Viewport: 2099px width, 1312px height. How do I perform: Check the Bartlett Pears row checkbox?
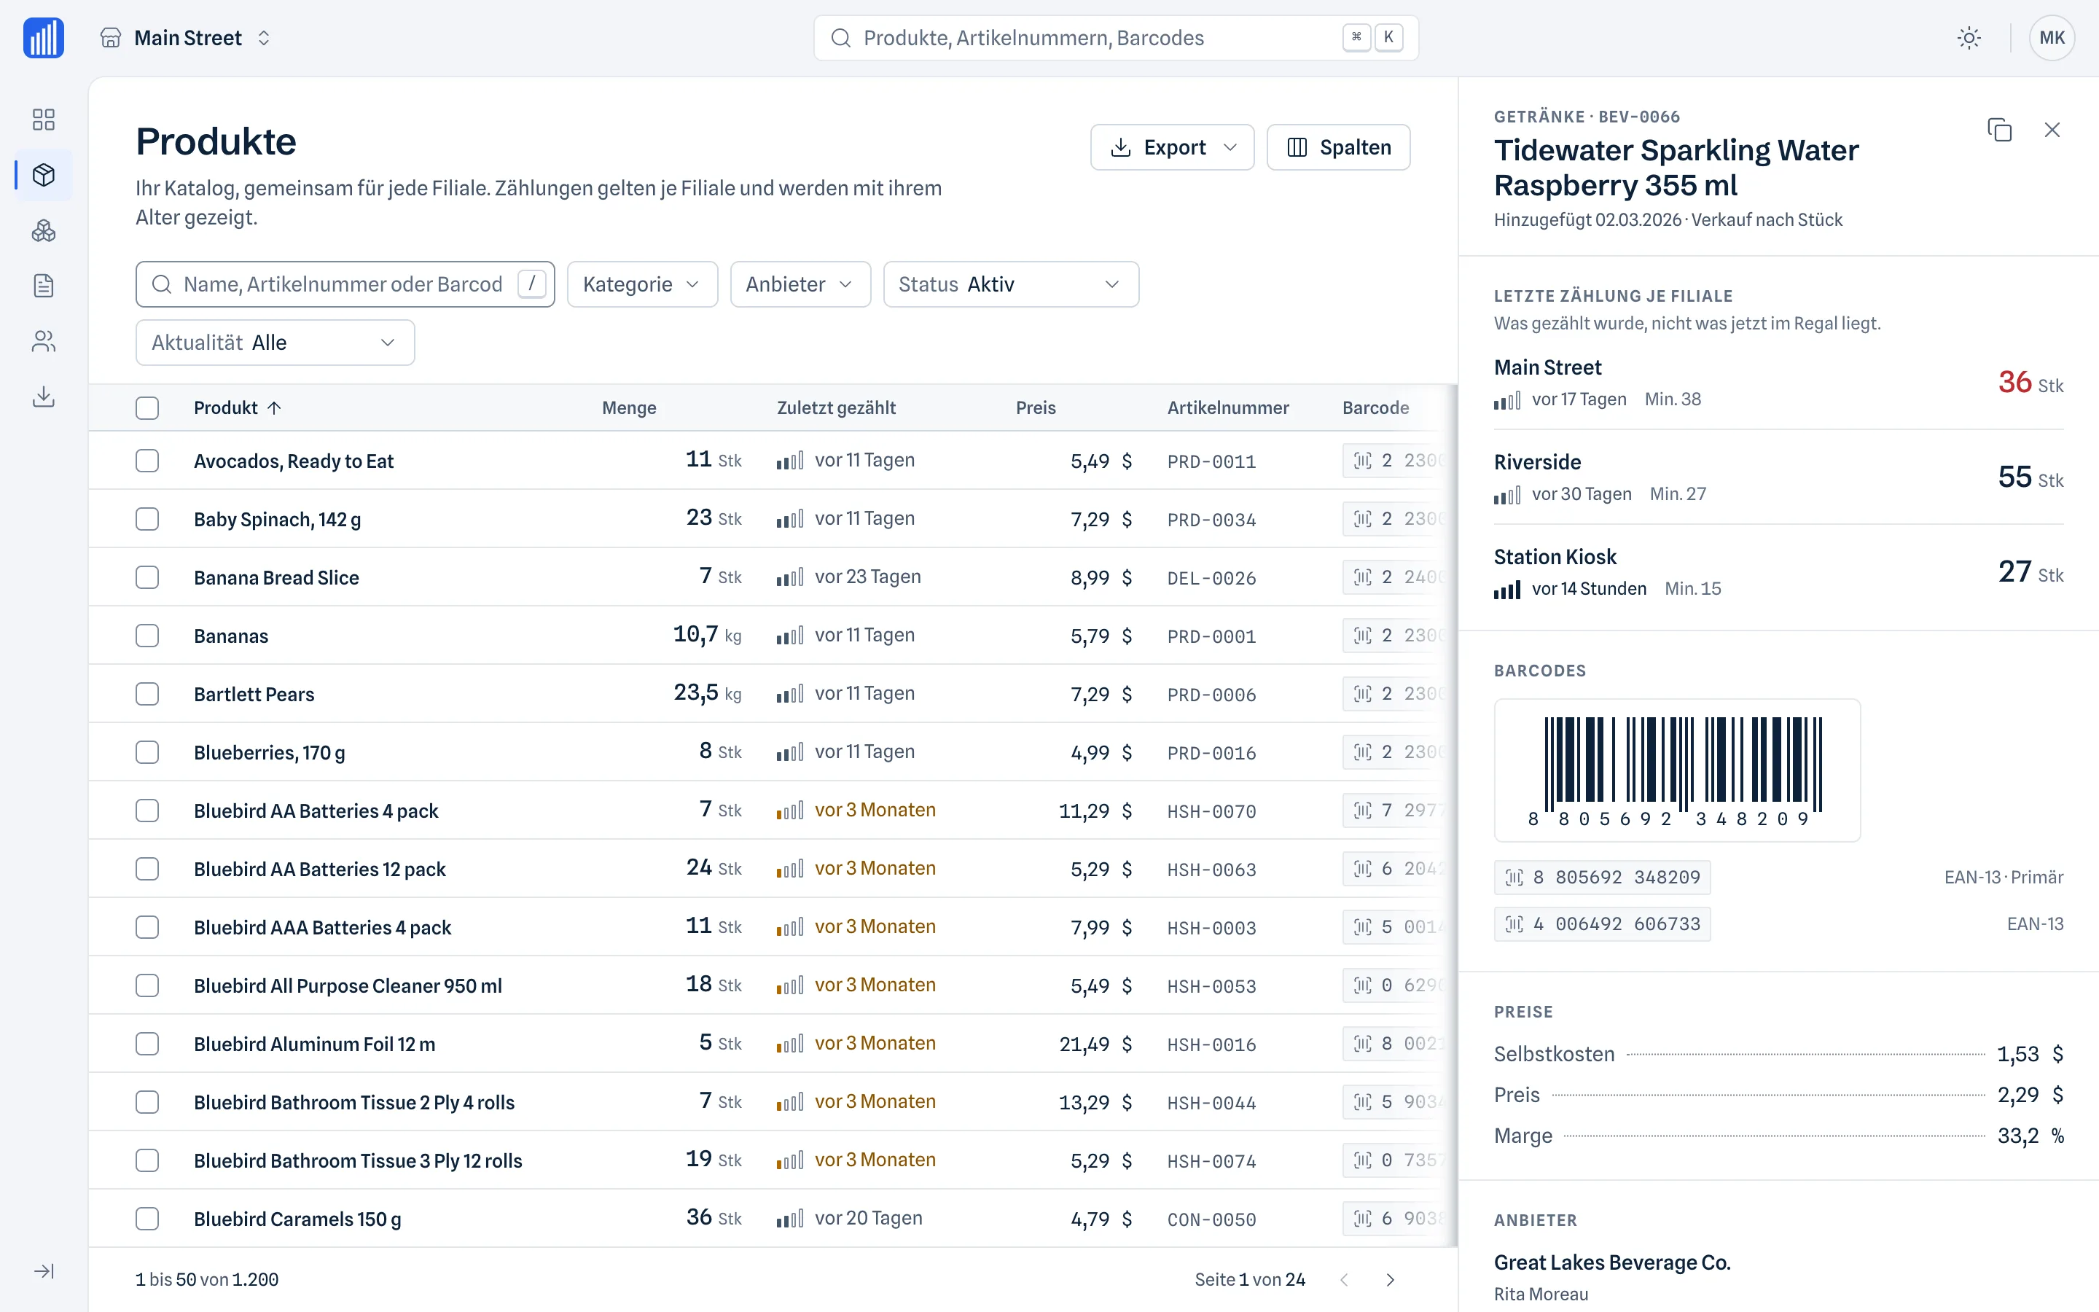coord(147,694)
